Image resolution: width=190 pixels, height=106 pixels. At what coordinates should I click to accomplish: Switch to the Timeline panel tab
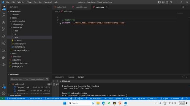[71, 77]
